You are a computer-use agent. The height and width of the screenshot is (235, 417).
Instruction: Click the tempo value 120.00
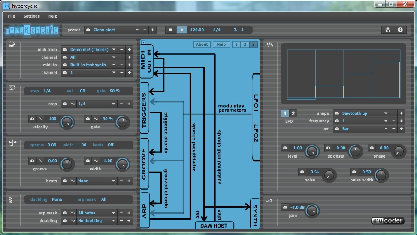pyautogui.click(x=197, y=30)
